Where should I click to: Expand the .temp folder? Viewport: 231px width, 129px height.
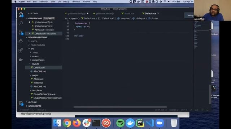pyautogui.click(x=30, y=53)
